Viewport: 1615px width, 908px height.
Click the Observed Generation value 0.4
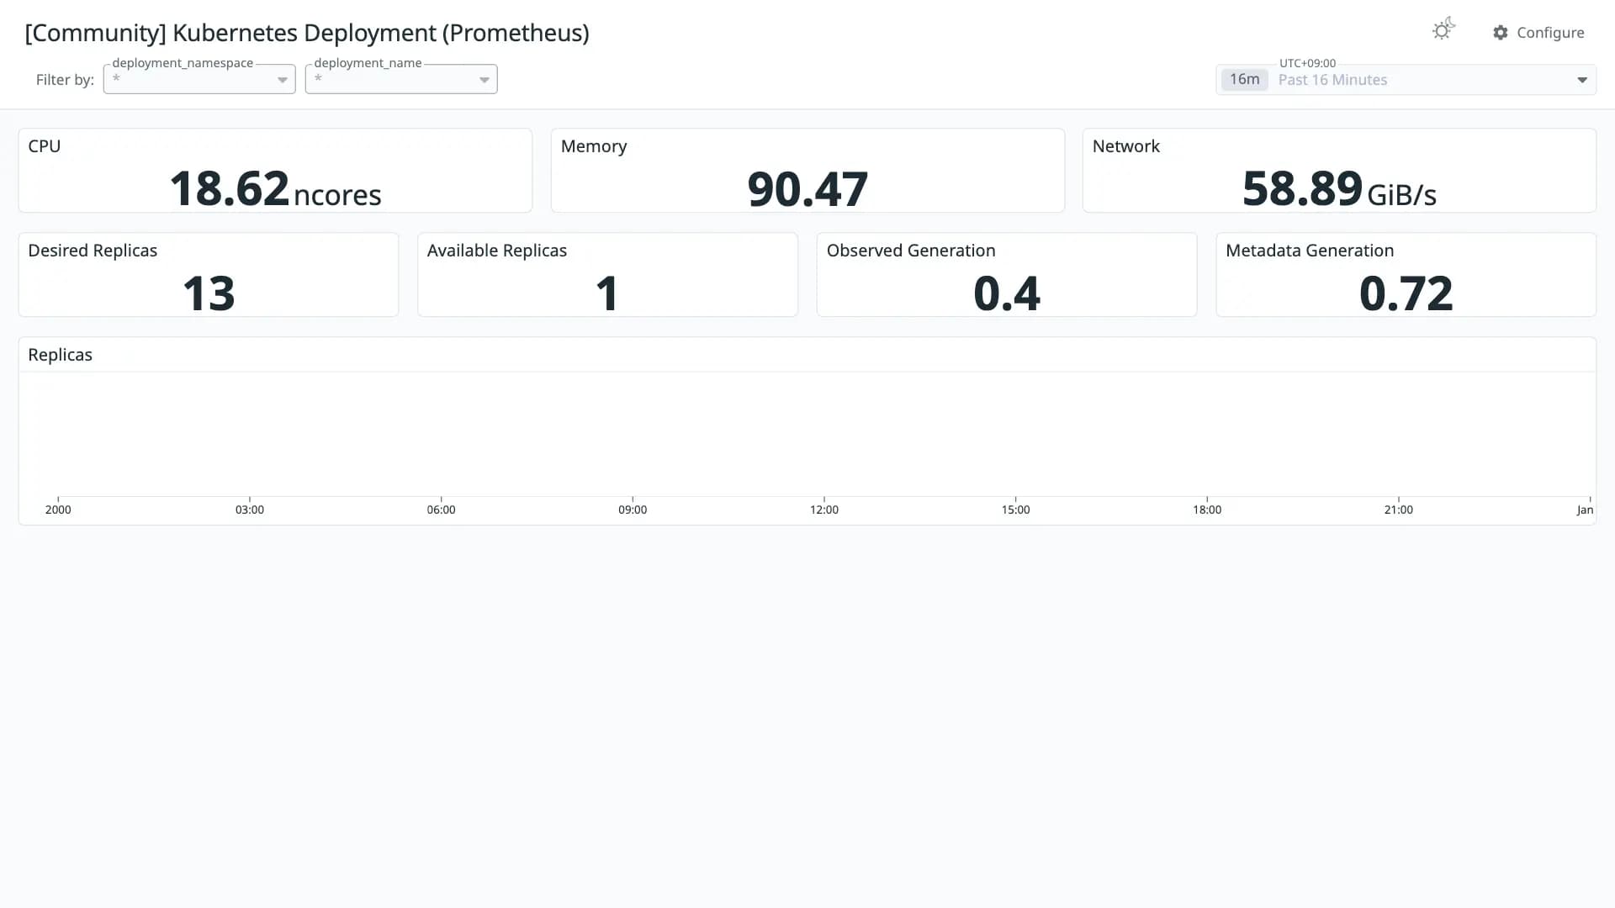coord(1007,293)
